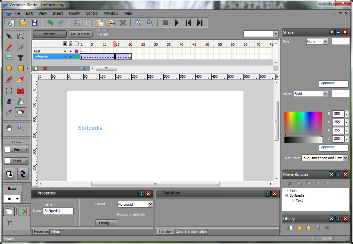Toggle outline color of Test layer
353x244 pixels.
(77, 51)
